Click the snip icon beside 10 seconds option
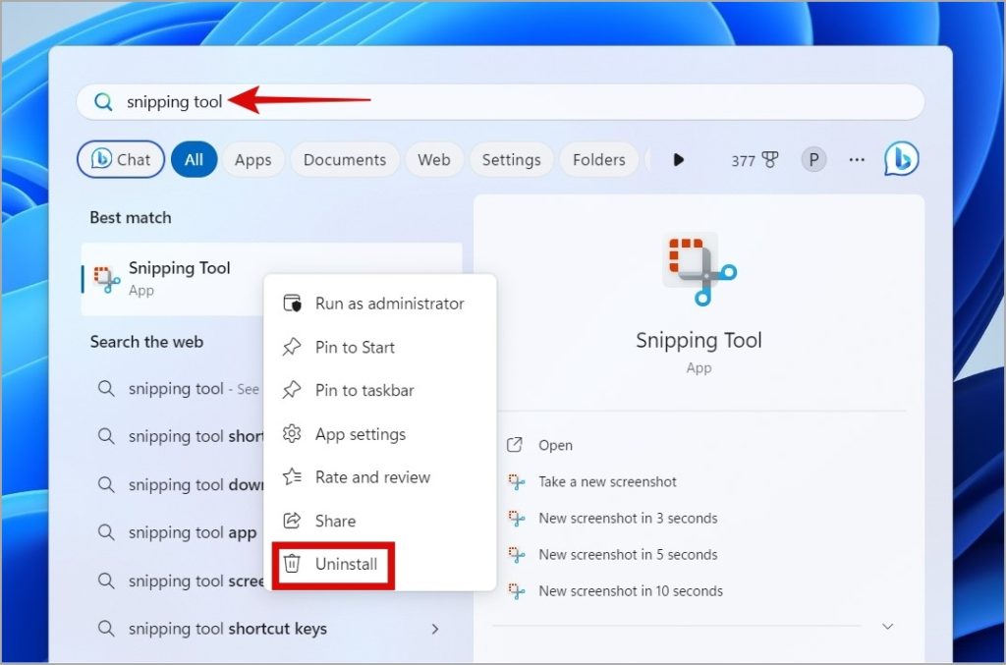The height and width of the screenshot is (665, 1006). (x=516, y=591)
